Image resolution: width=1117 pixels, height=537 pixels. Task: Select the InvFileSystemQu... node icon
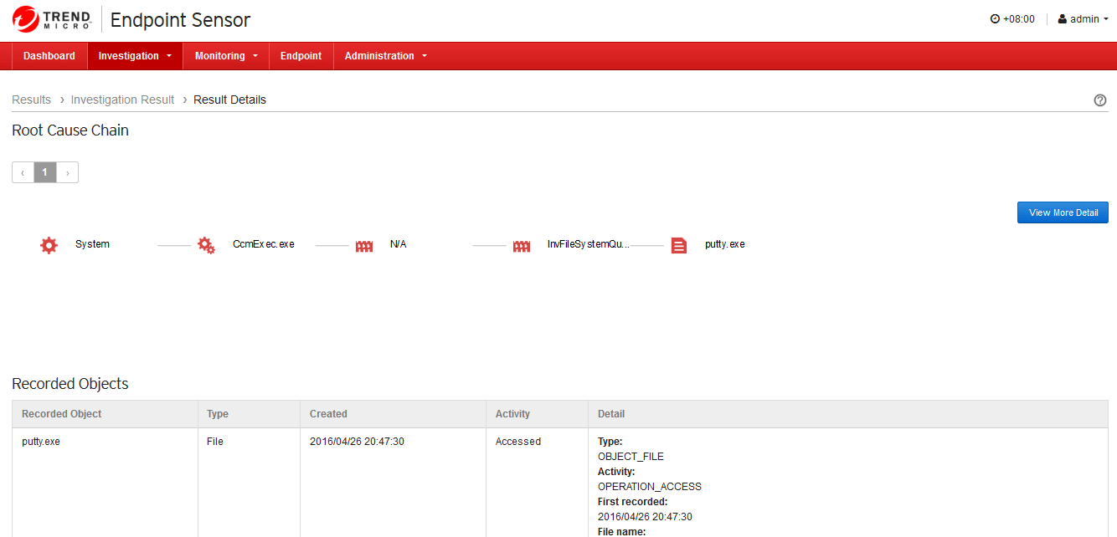522,246
